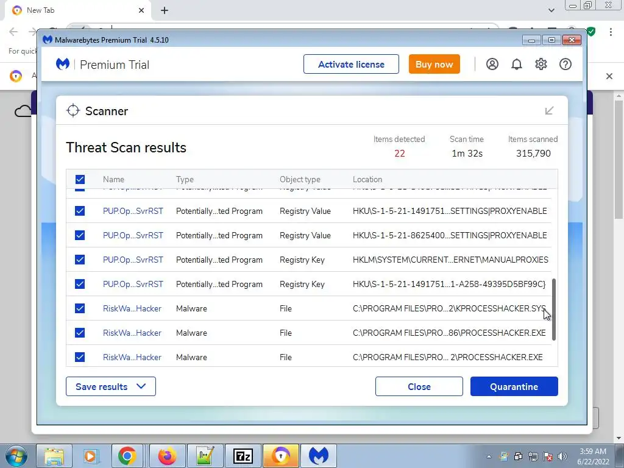Click the Items detected value 22
The image size is (624, 468).
click(400, 154)
